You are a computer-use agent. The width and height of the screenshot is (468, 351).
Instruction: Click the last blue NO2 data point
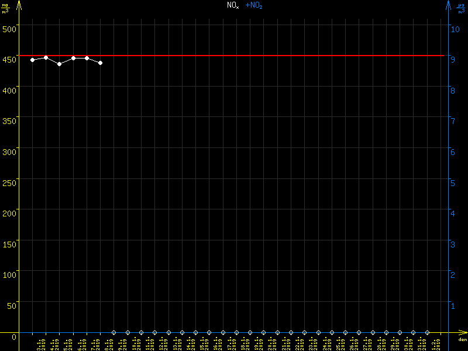[x=427, y=332]
